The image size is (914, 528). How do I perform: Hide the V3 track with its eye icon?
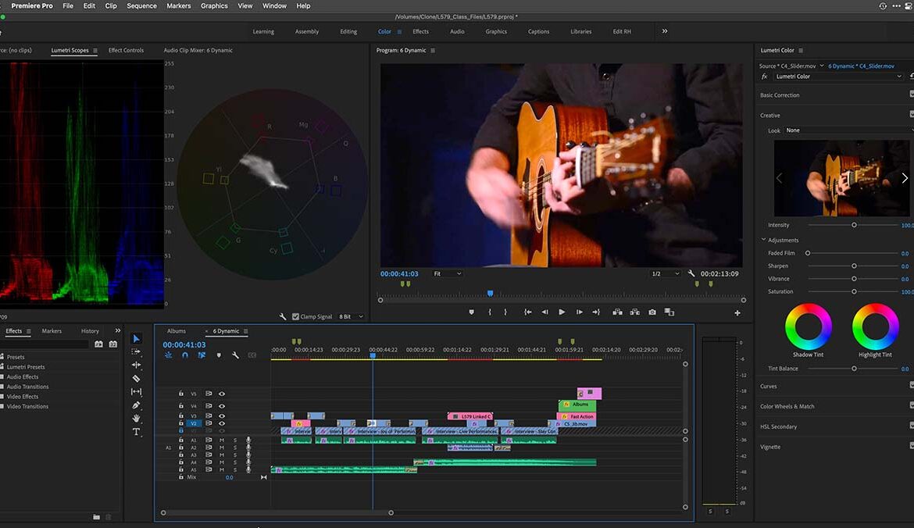point(222,416)
